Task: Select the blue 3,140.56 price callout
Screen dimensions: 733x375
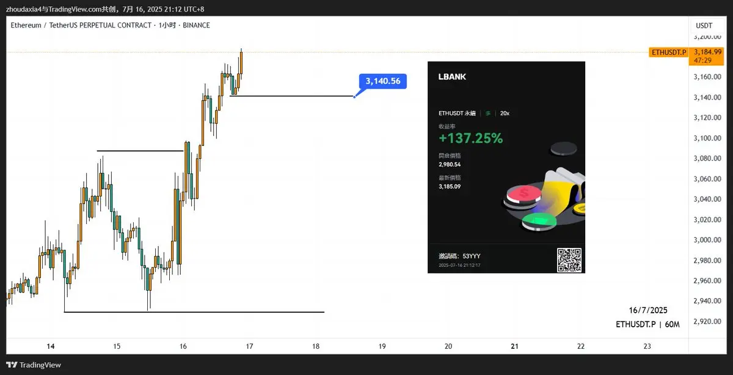Action: [383, 81]
